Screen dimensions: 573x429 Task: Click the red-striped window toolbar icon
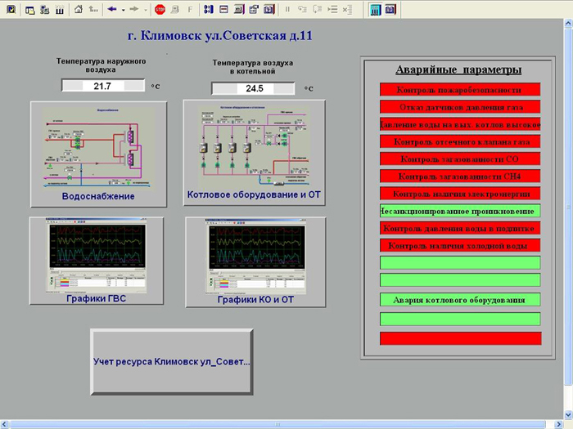point(223,10)
